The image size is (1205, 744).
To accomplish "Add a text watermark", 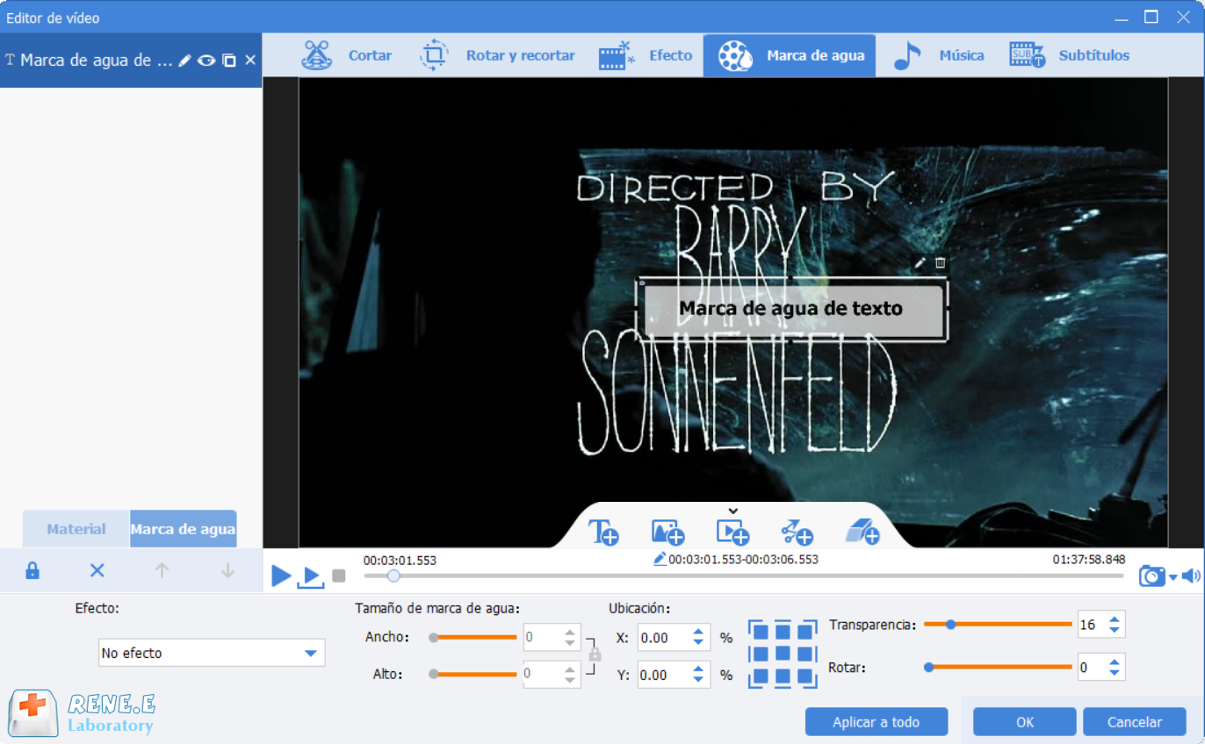I will tap(603, 532).
